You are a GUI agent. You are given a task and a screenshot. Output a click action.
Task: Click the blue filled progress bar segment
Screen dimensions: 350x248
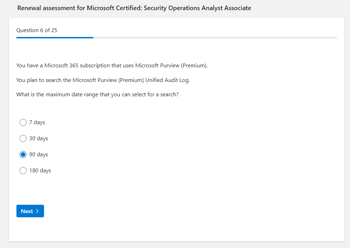click(x=54, y=37)
